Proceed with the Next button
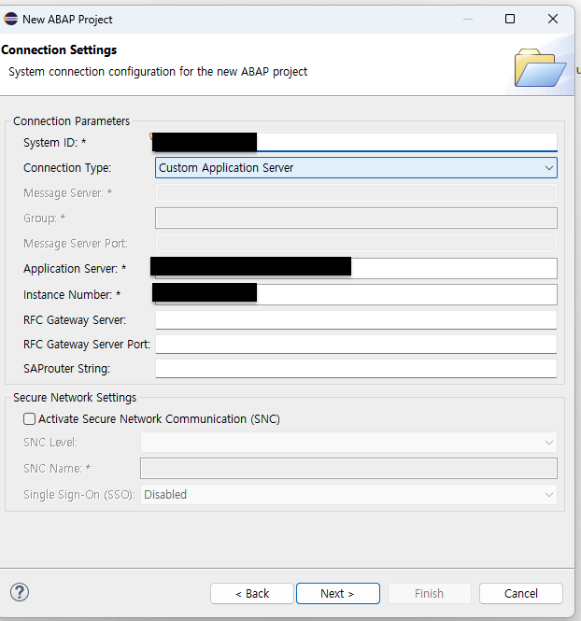581x621 pixels. click(338, 593)
